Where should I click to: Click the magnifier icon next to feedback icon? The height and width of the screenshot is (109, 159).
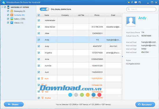point(140,2)
